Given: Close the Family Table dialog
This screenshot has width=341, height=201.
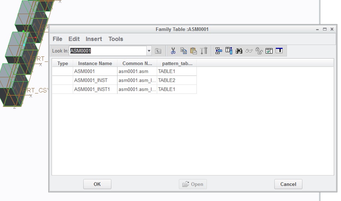Looking at the screenshot, I should pos(332,29).
